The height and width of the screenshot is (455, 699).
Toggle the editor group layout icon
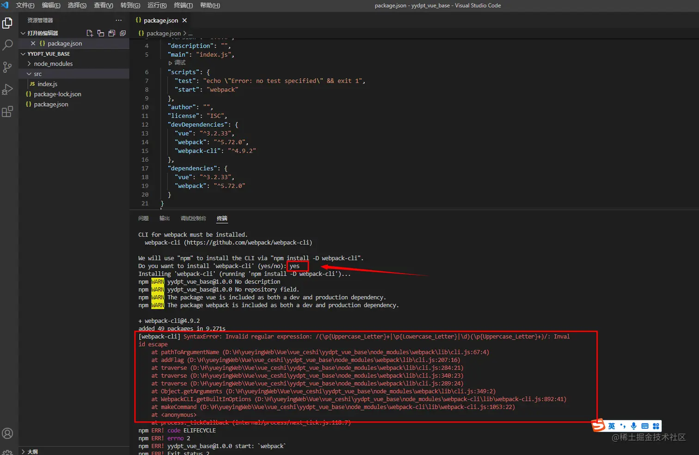click(101, 33)
